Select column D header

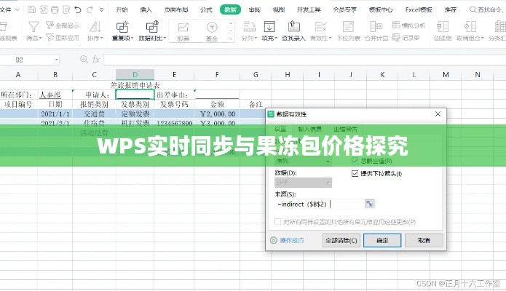point(135,74)
